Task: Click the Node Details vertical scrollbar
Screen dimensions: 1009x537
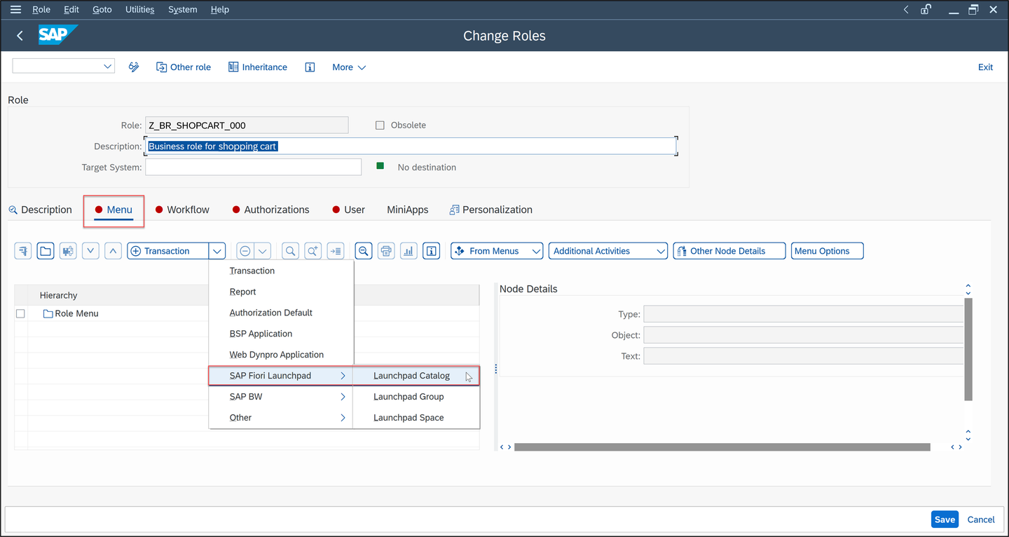Action: [x=968, y=350]
